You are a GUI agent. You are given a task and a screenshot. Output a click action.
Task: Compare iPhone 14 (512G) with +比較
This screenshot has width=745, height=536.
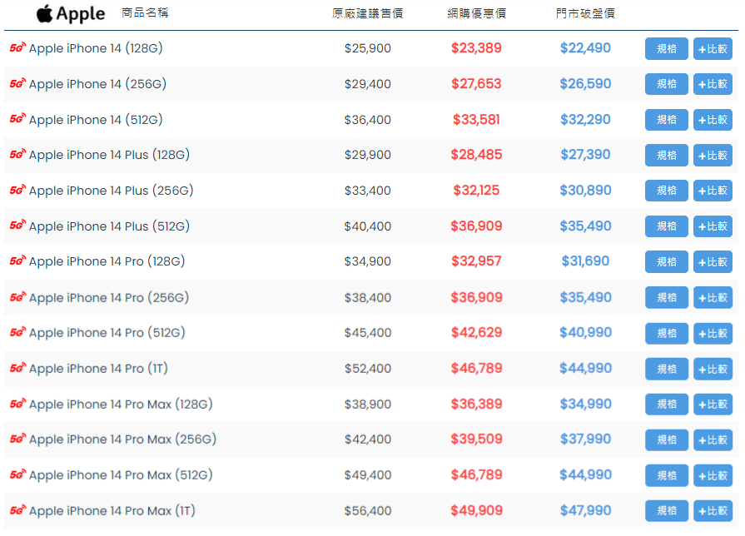pos(713,120)
